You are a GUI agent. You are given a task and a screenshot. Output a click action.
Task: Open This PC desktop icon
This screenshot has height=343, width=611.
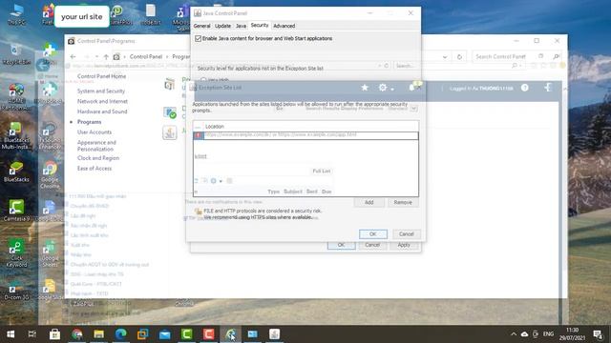[x=16, y=15]
